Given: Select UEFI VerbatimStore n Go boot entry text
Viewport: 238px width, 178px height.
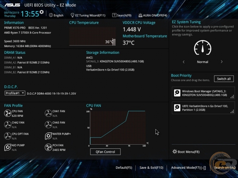Looking at the screenshot, I should 205,108.
